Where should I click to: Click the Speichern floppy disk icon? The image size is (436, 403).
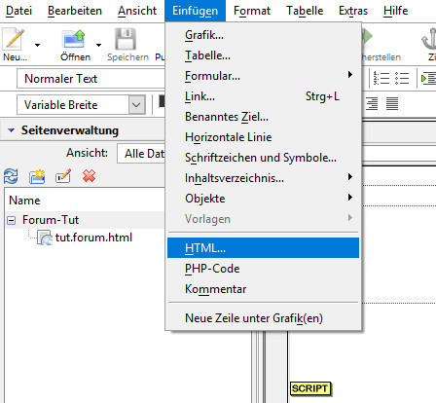(126, 39)
